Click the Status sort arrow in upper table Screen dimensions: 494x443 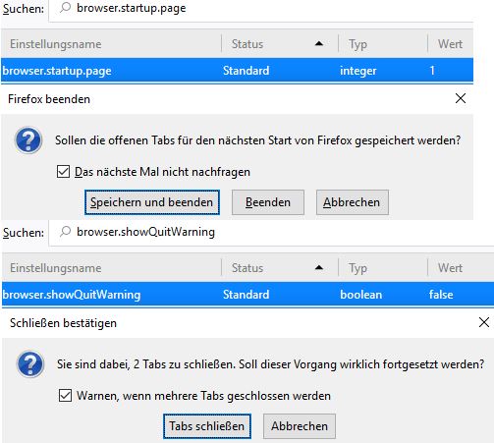click(x=319, y=43)
